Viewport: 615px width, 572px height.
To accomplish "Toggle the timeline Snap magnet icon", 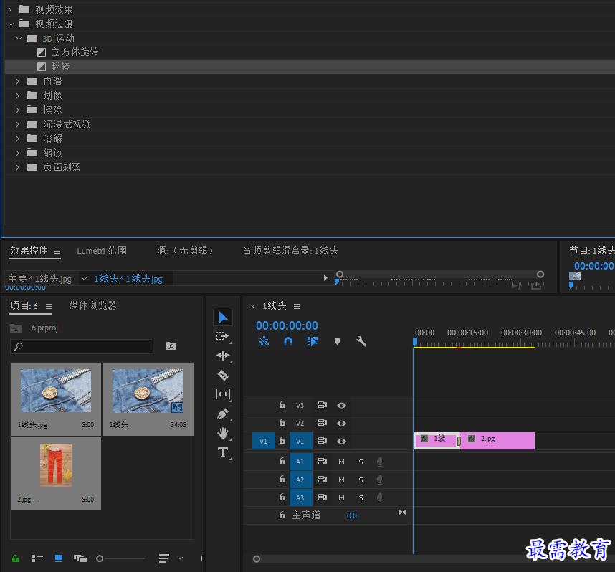I will 288,341.
